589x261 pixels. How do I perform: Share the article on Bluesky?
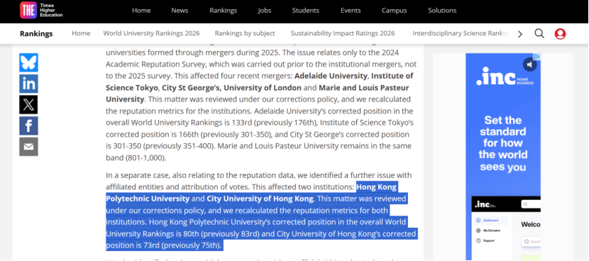pyautogui.click(x=28, y=62)
